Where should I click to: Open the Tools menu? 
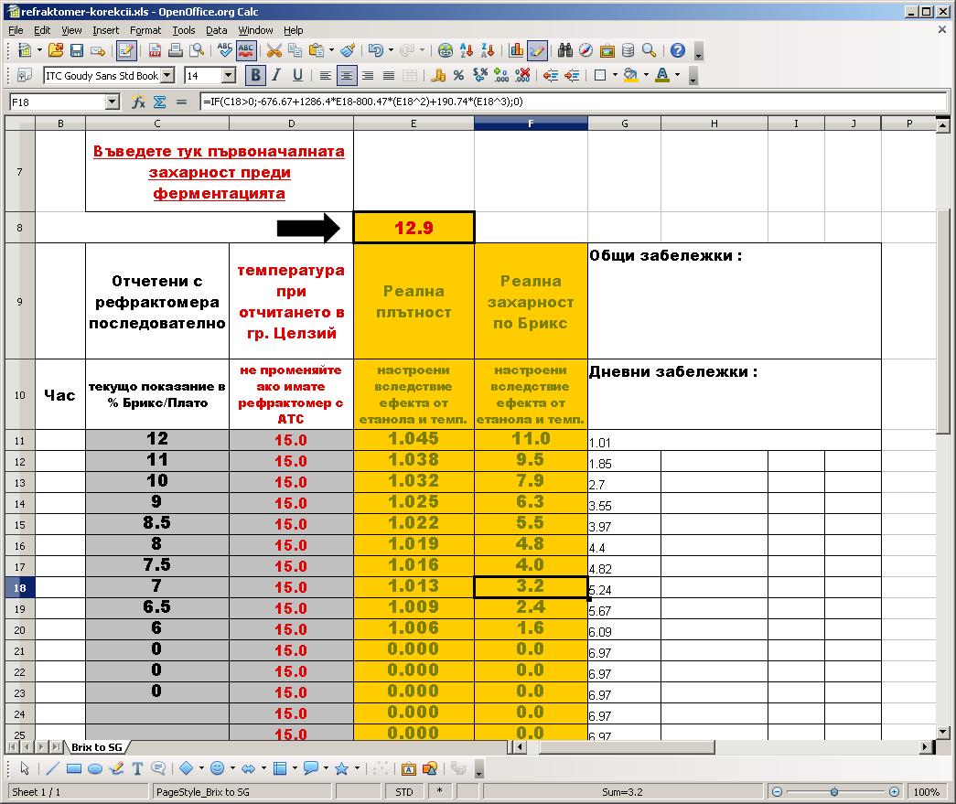coord(184,30)
